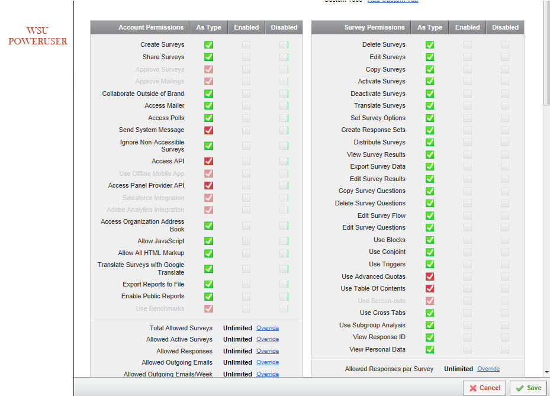The height and width of the screenshot is (396, 550).
Task: Click the page scrollbar down arrow
Action: [546, 372]
